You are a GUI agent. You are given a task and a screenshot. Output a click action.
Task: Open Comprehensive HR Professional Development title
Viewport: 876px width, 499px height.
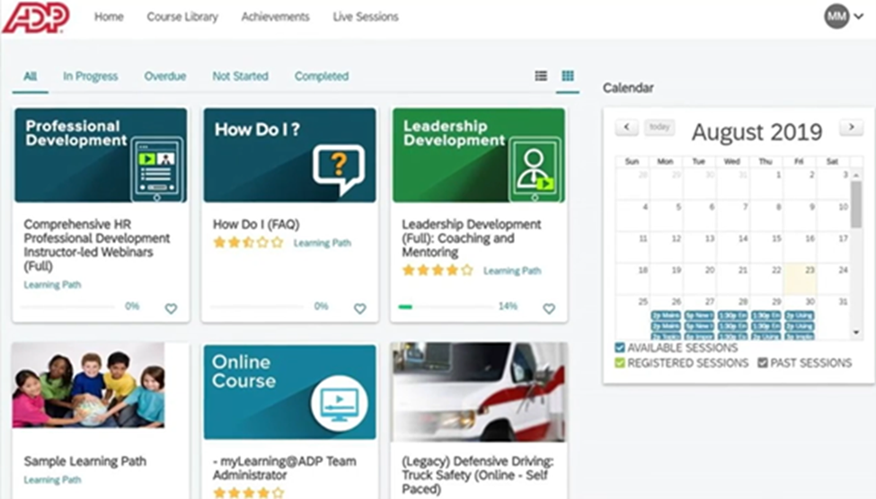click(97, 245)
